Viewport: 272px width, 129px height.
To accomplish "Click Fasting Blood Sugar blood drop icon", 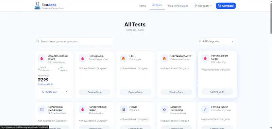I will click(x=205, y=58).
